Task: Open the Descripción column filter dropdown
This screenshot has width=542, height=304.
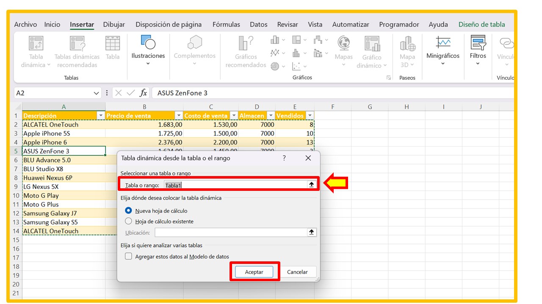Action: [100, 115]
